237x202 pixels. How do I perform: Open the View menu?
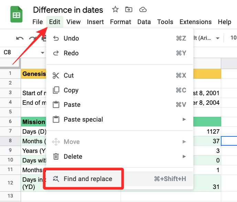tap(74, 22)
